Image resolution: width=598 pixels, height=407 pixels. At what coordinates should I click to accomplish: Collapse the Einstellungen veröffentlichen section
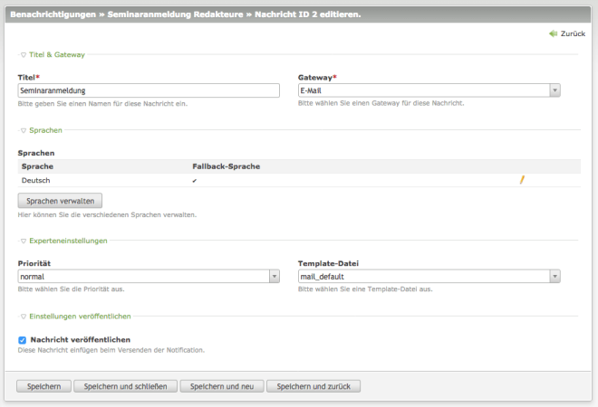[75, 317]
